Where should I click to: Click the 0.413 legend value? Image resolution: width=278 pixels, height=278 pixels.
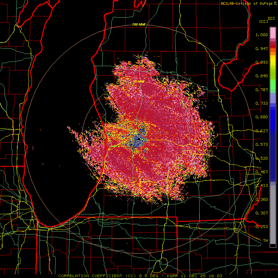tap(262, 186)
